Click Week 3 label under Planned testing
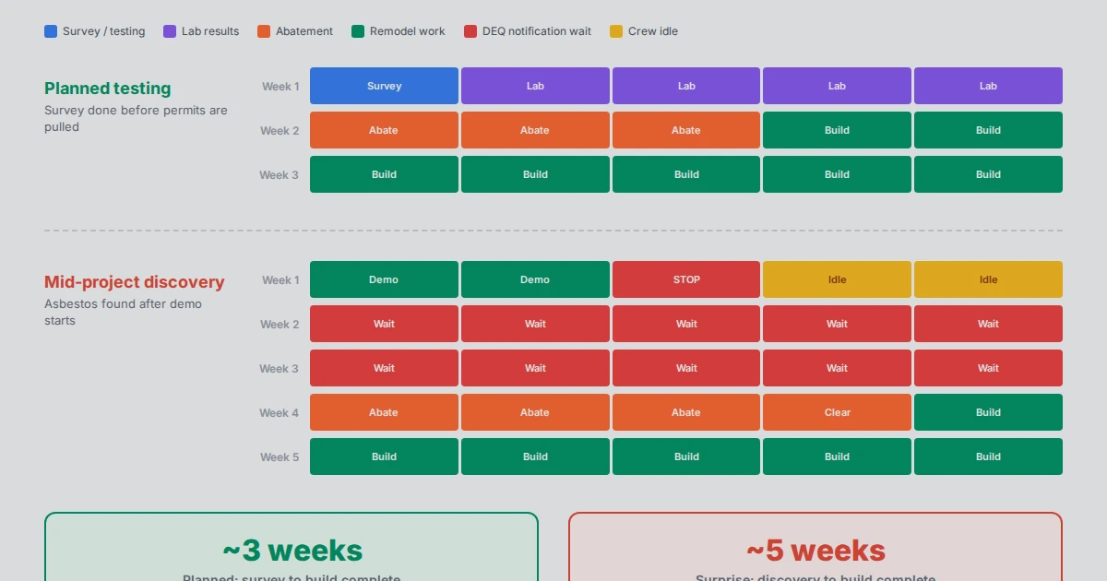 point(280,175)
